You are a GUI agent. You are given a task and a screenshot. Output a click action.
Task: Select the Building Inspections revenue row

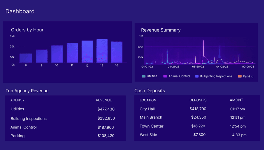coord(29,119)
